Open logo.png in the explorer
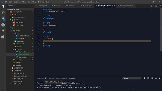Viewport: 162px width, 91px height. point(20,41)
